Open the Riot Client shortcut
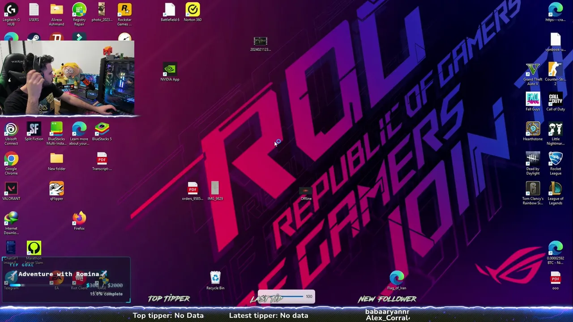 [79, 281]
